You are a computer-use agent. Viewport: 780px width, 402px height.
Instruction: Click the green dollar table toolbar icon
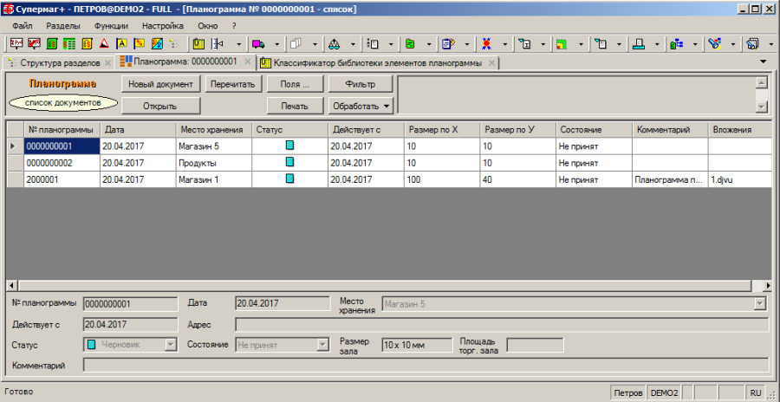coord(69,44)
